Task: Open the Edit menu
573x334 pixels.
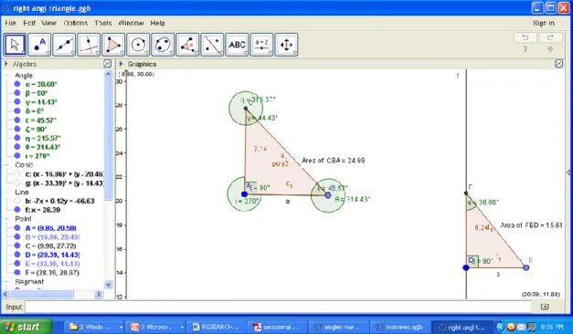Action: coord(29,23)
